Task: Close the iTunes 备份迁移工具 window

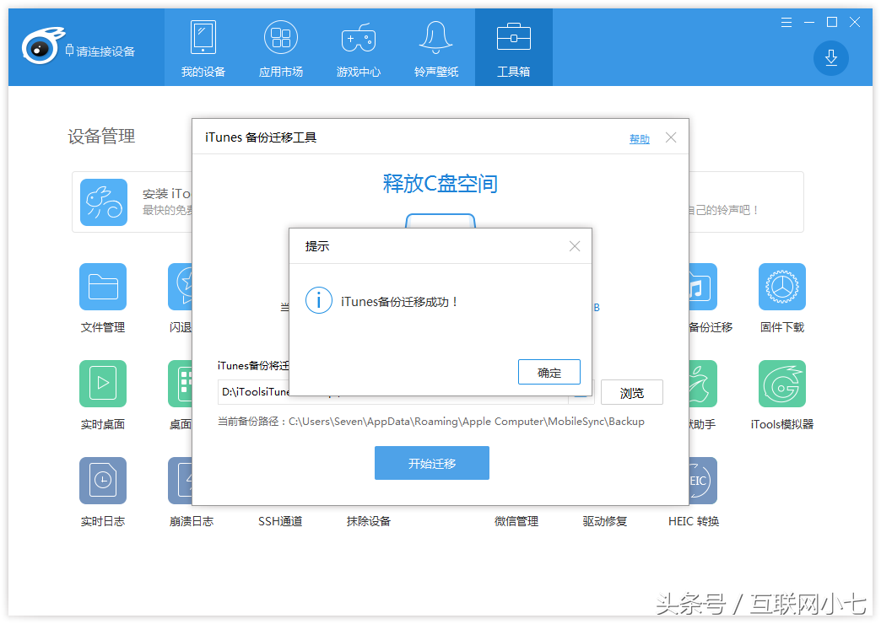Action: 671,137
